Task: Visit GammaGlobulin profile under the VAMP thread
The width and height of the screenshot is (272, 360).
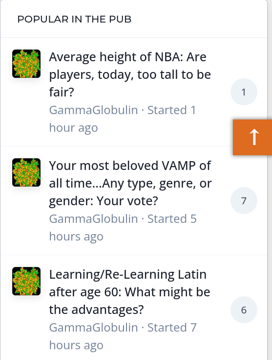Action: (93, 218)
